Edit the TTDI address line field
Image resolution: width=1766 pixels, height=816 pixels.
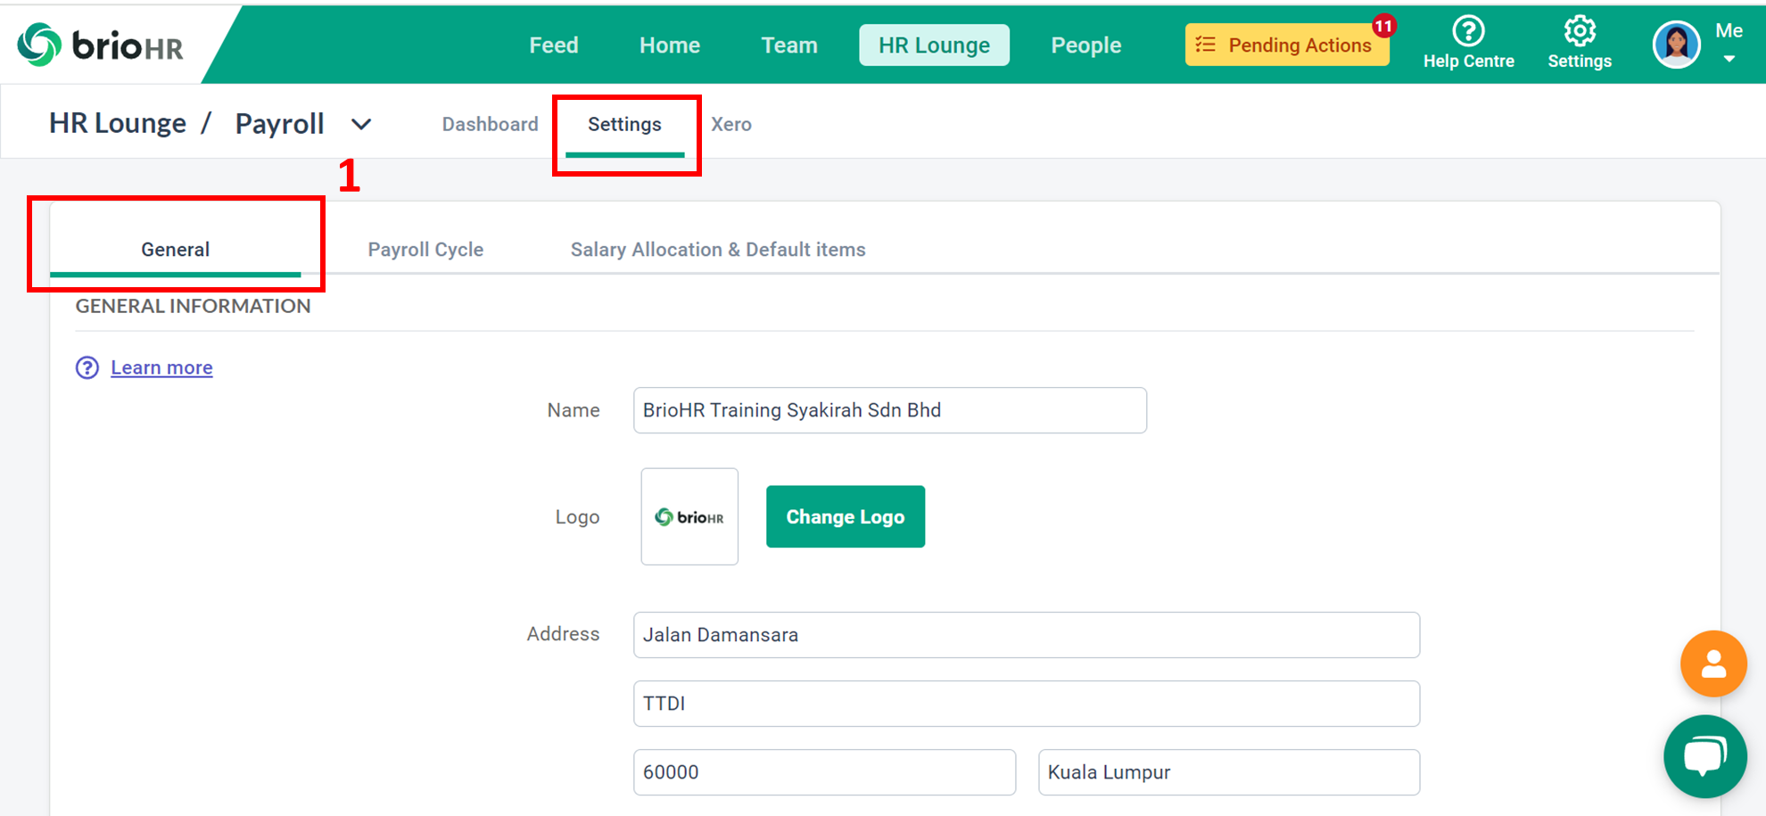[x=1027, y=704]
